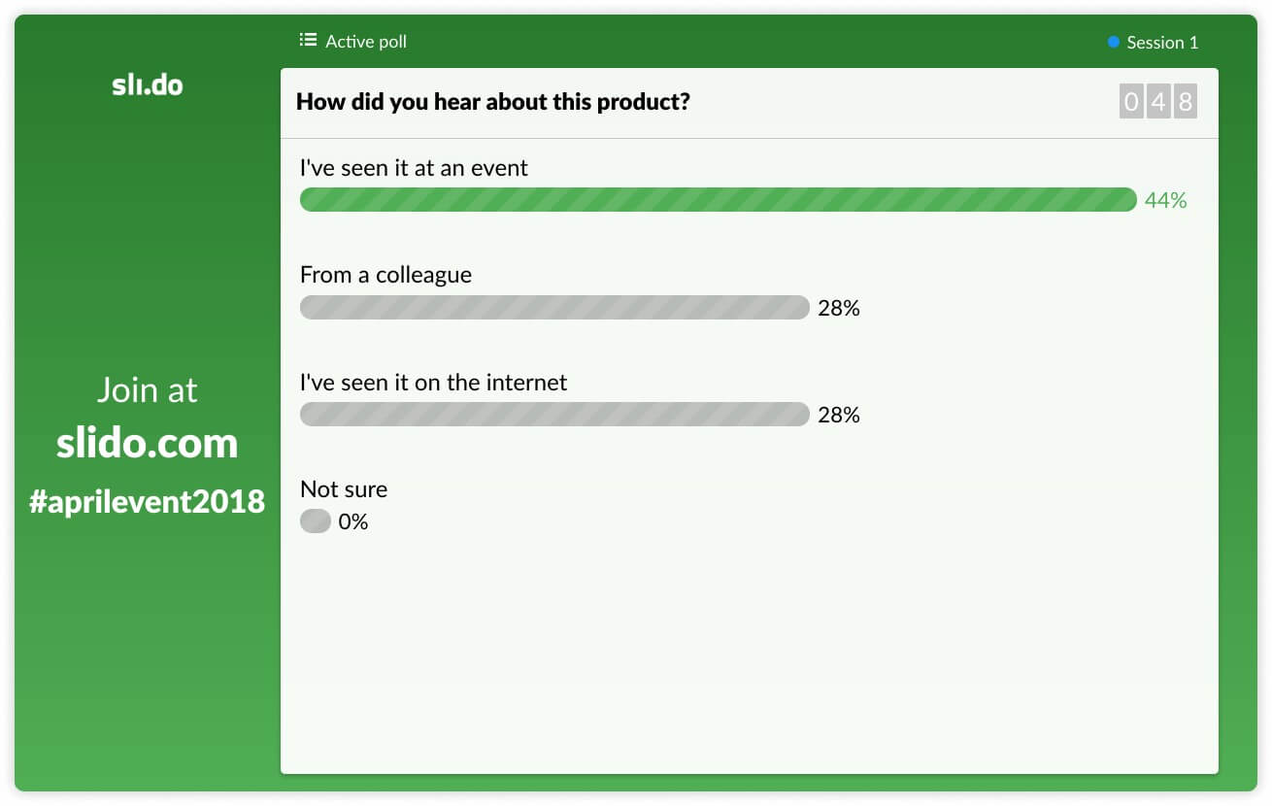Select "I've seen it on the internet" text
The height and width of the screenshot is (806, 1272).
click(433, 382)
